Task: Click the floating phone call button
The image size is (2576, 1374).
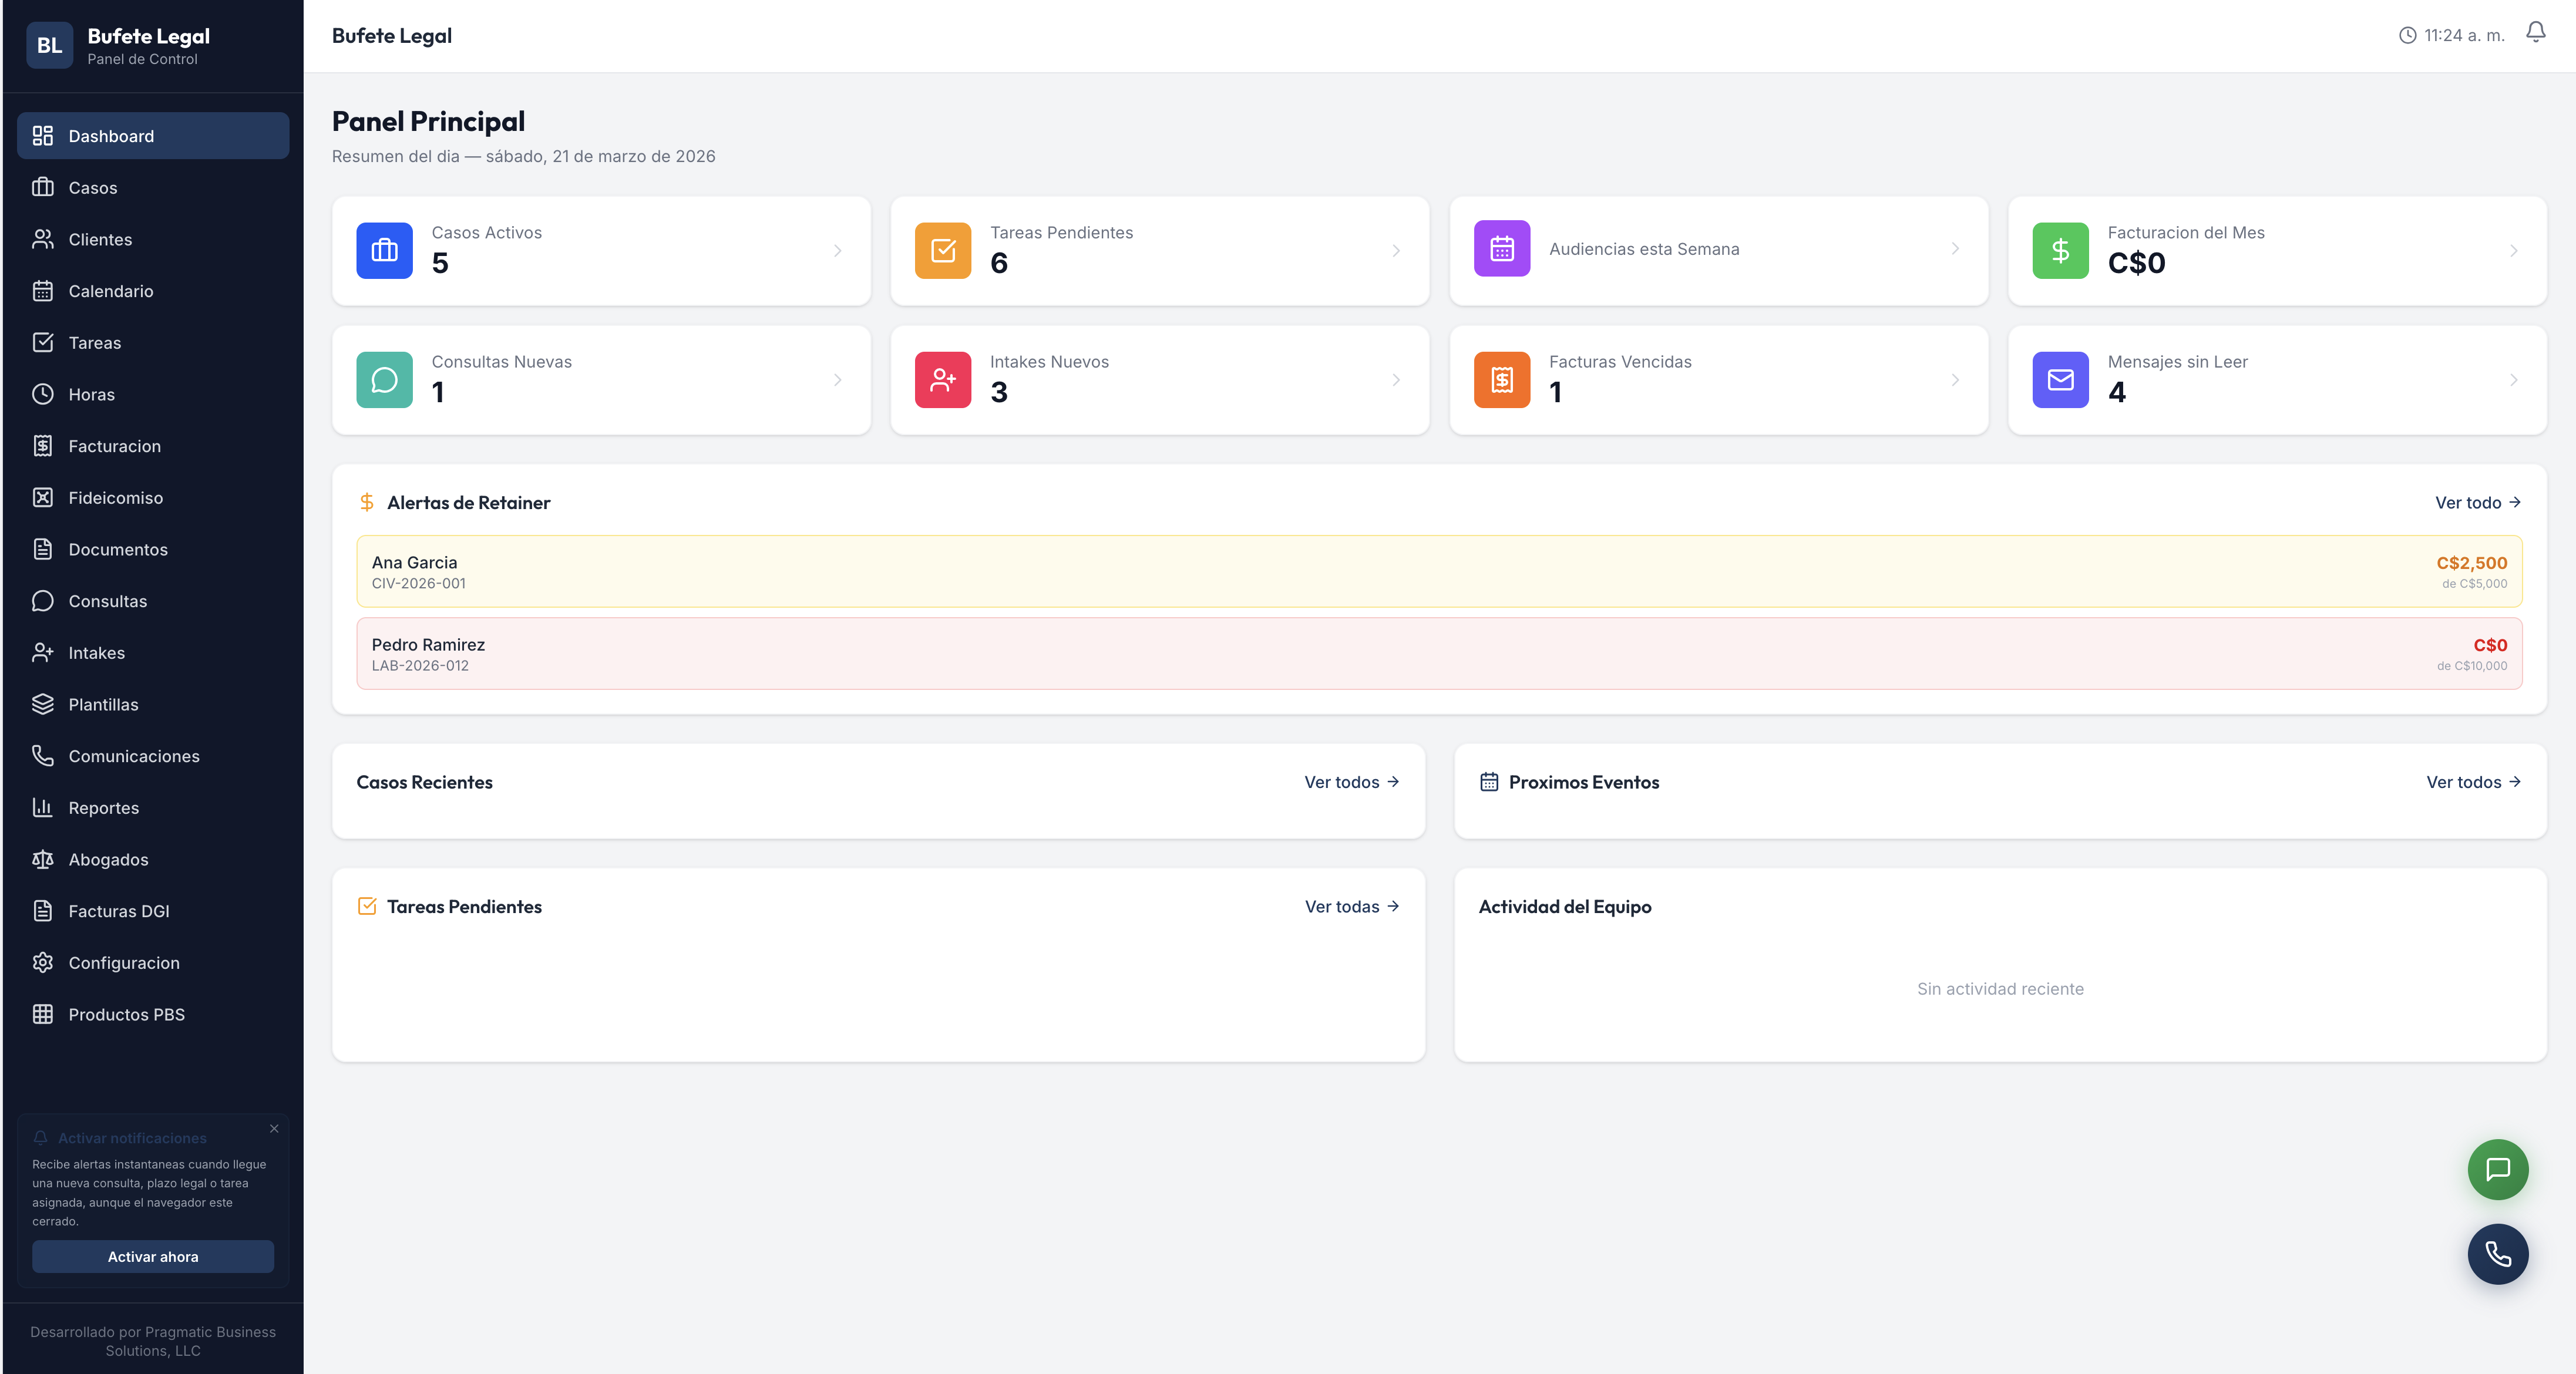Action: click(2497, 1254)
